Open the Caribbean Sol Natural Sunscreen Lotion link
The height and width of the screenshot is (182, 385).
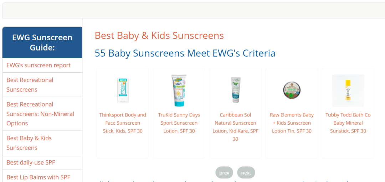tap(235, 127)
